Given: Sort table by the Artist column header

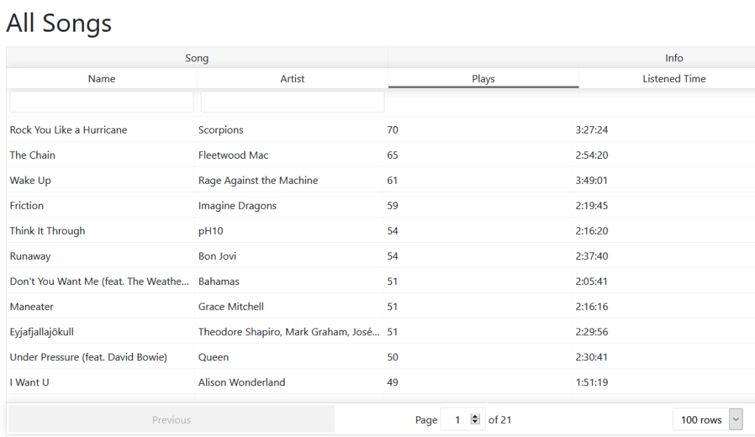Looking at the screenshot, I should [292, 79].
